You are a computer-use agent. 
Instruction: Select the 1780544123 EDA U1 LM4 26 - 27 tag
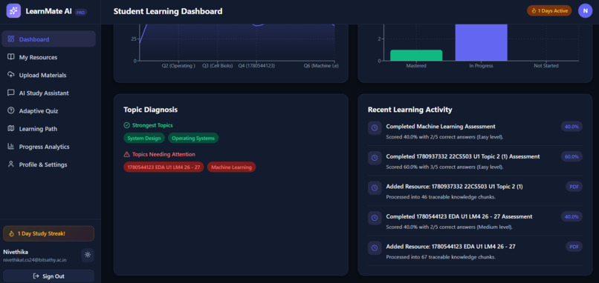coord(163,167)
